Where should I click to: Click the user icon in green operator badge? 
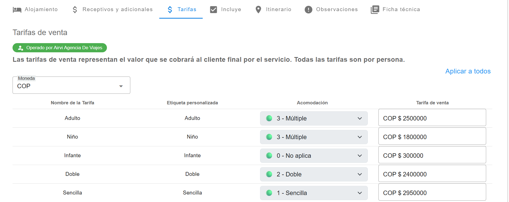click(x=20, y=48)
